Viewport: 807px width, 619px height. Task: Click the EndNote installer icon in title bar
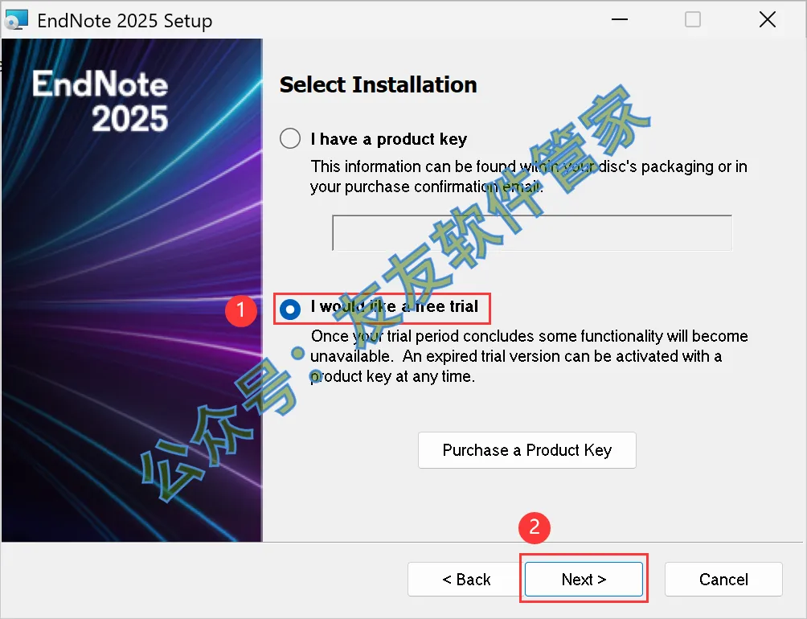coord(16,20)
